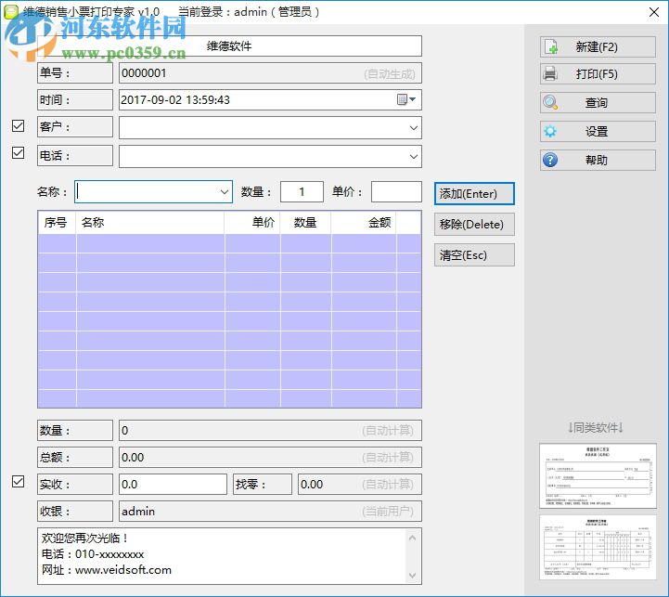Click the footer text box scroll-down arrow

tap(412, 576)
